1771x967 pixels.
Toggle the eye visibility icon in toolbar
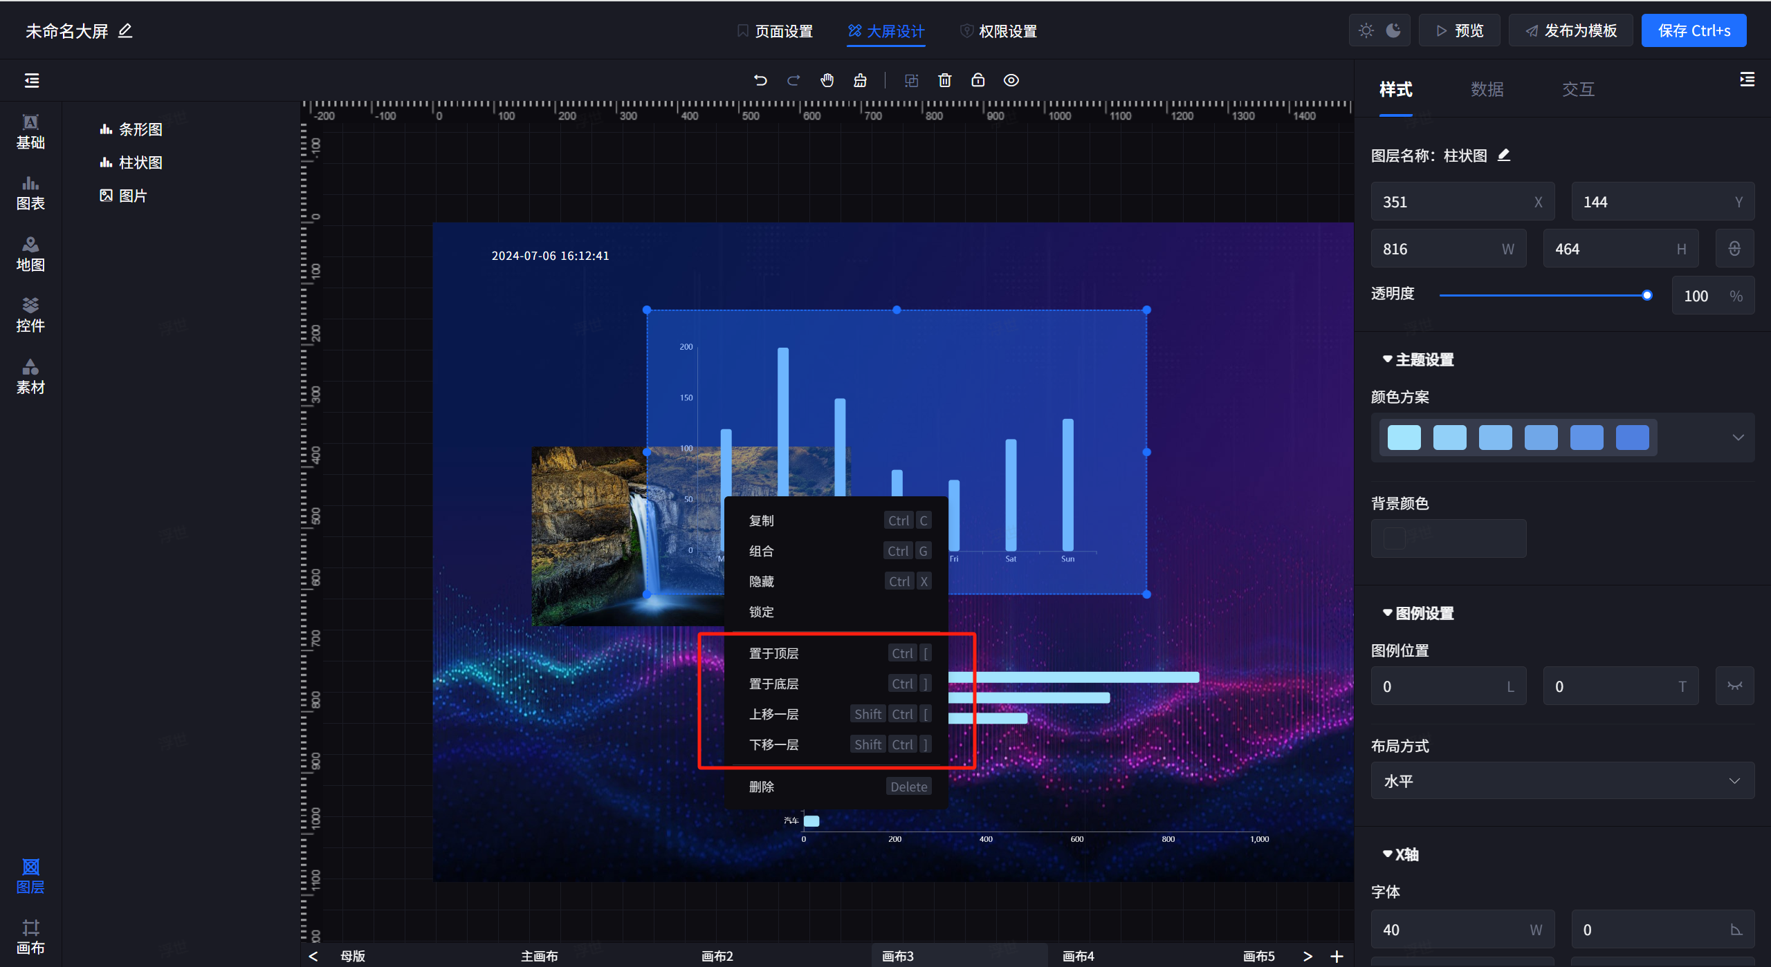1011,80
